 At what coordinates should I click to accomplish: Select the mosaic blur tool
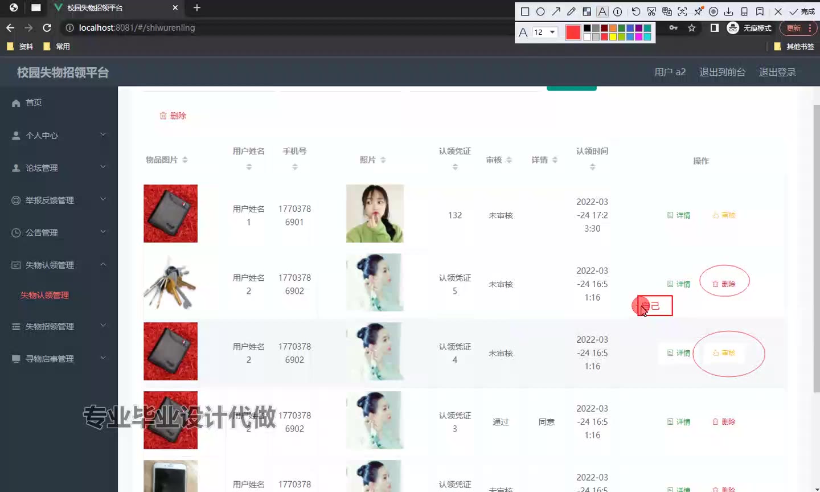tap(587, 11)
